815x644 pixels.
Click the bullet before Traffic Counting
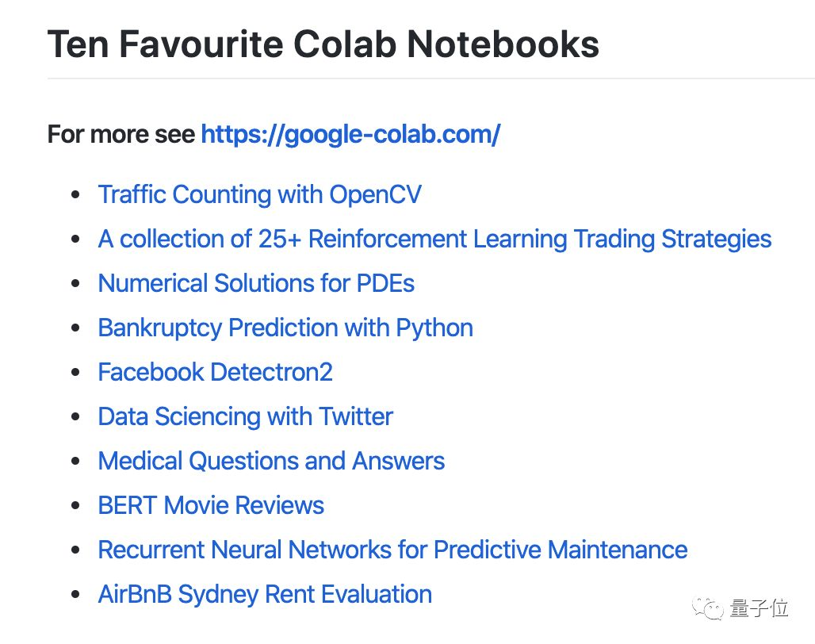tap(76, 195)
